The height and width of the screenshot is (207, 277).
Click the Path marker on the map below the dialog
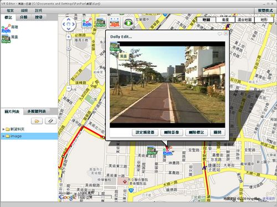tap(168, 151)
